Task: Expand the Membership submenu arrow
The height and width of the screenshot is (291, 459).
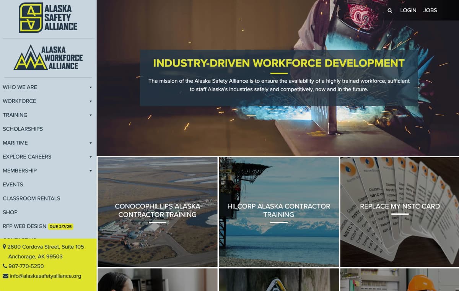Action: [91, 171]
